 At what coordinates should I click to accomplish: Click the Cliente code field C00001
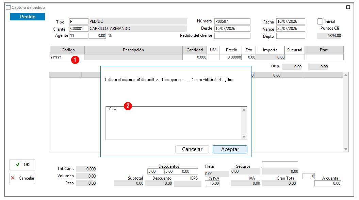79,29
